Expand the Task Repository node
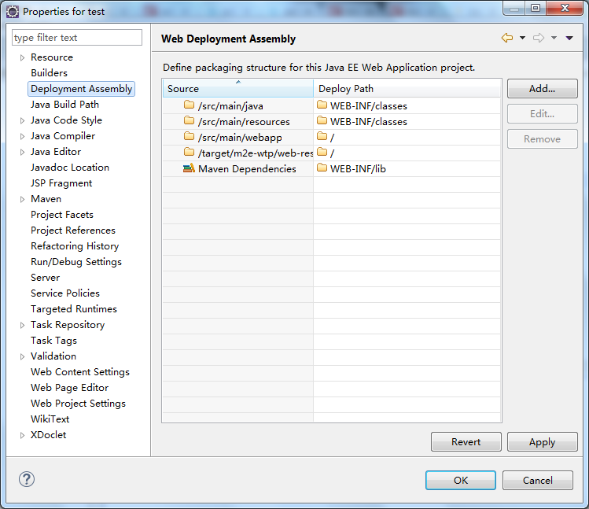The image size is (589, 509). coord(22,325)
